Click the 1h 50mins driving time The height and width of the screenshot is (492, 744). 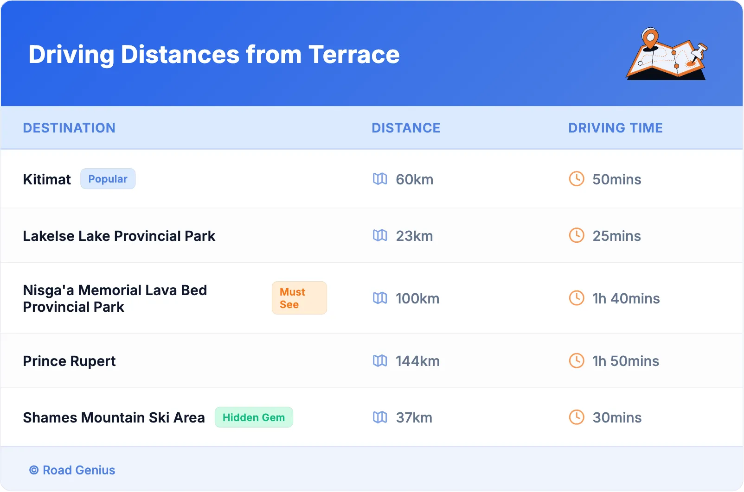coord(626,361)
